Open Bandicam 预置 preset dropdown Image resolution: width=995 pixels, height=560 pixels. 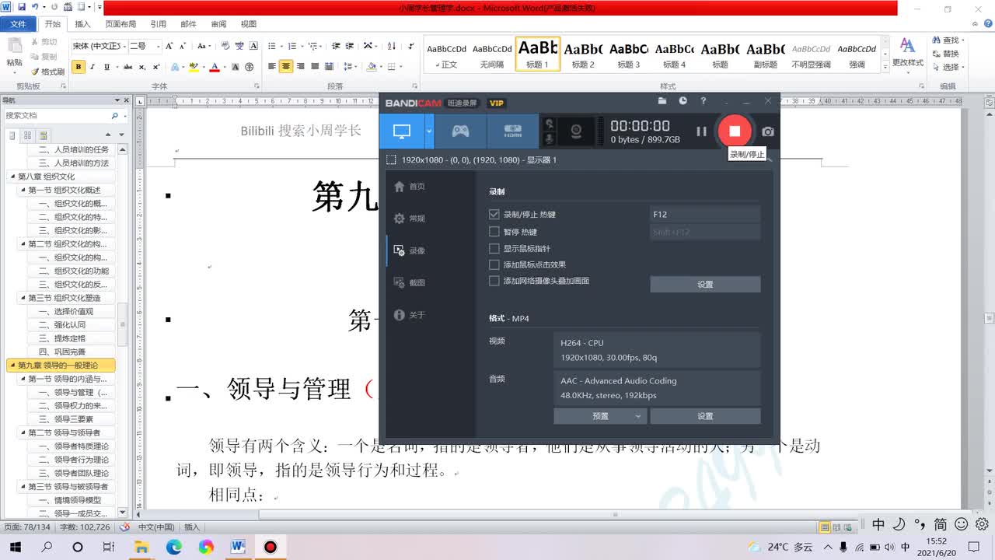pyautogui.click(x=600, y=416)
